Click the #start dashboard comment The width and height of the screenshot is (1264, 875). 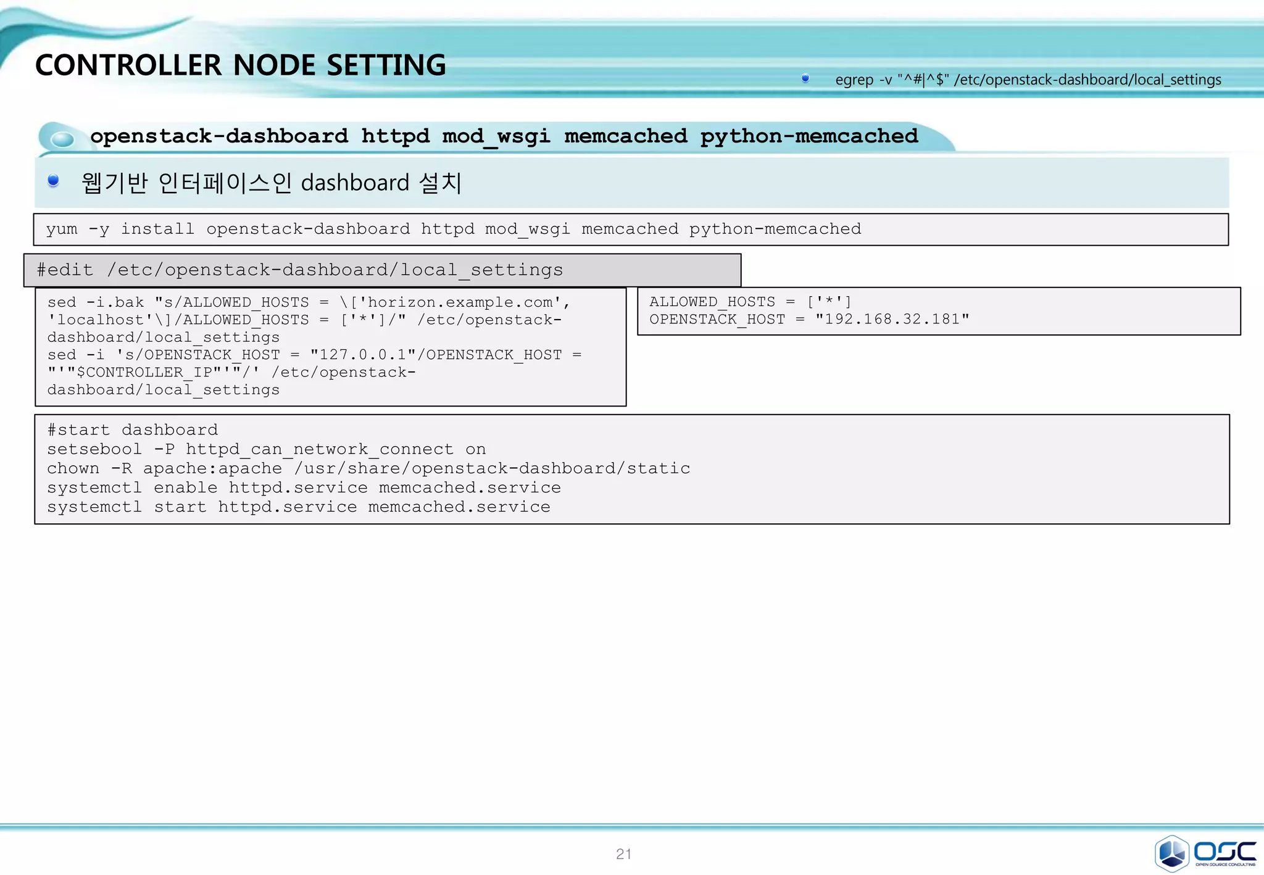pyautogui.click(x=132, y=429)
